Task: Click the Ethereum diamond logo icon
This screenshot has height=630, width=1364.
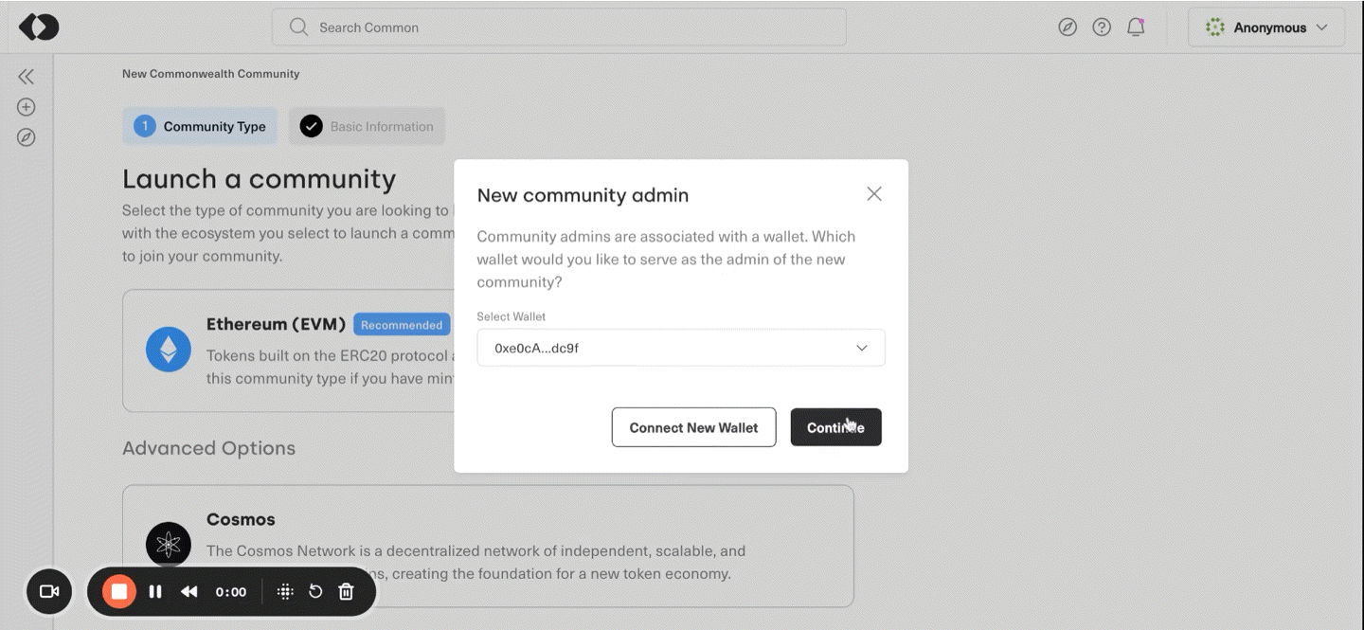Action: (169, 350)
